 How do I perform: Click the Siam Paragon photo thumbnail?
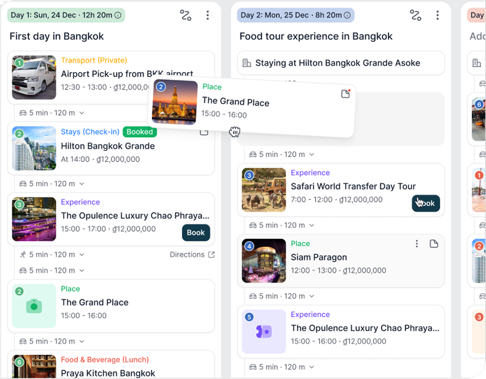click(x=264, y=261)
